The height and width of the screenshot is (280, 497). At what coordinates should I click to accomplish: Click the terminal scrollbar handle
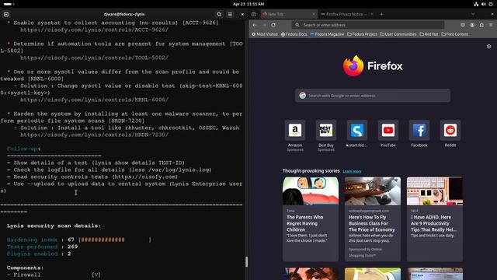(246, 261)
